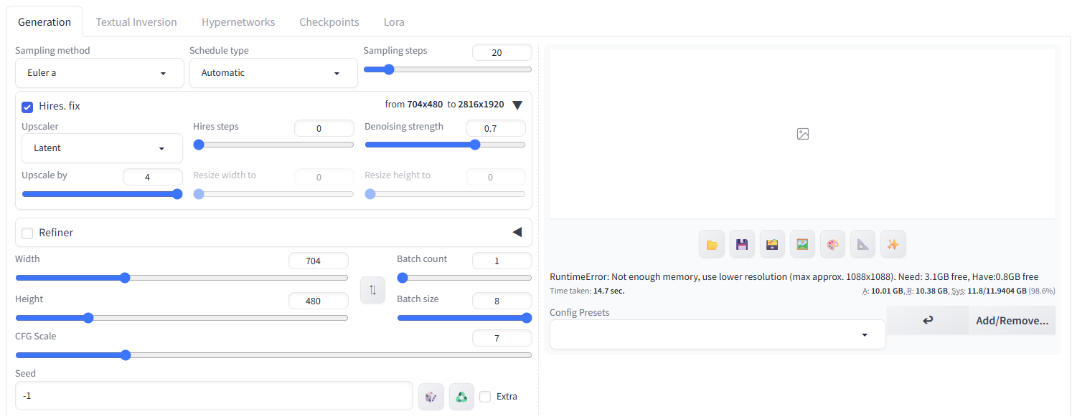The image size is (1072, 416).
Task: Swap width and height values button
Action: 372,290
